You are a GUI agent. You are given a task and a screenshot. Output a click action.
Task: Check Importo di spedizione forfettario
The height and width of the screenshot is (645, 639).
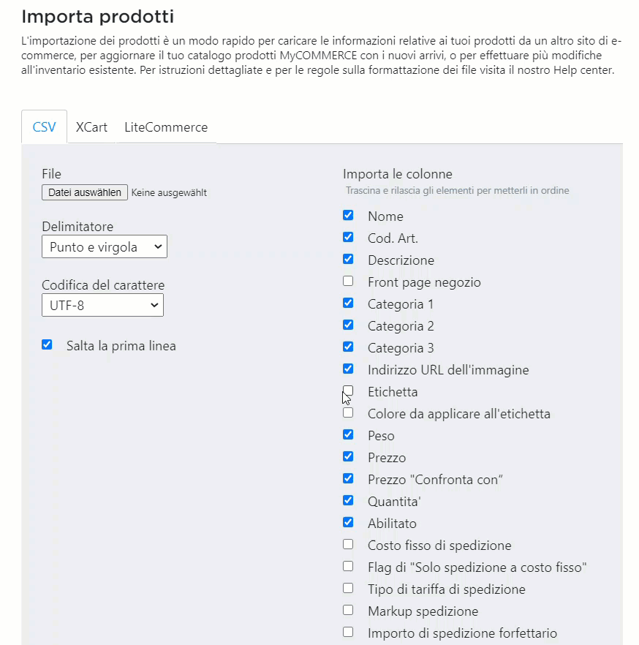348,632
